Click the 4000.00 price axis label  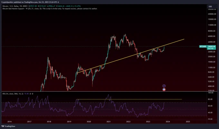(x=212, y=86)
